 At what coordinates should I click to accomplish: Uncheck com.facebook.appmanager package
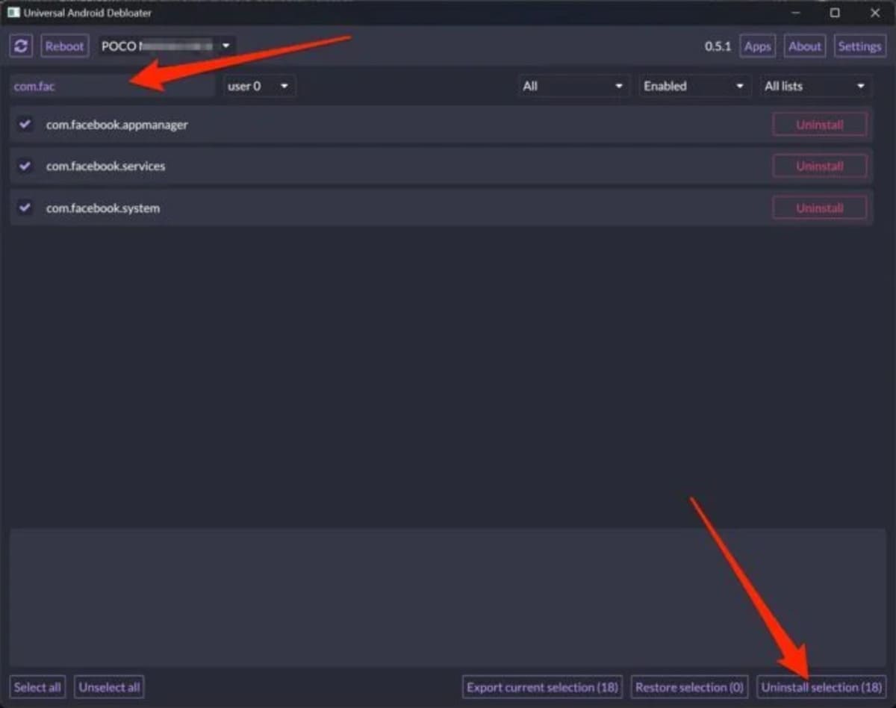(x=25, y=124)
